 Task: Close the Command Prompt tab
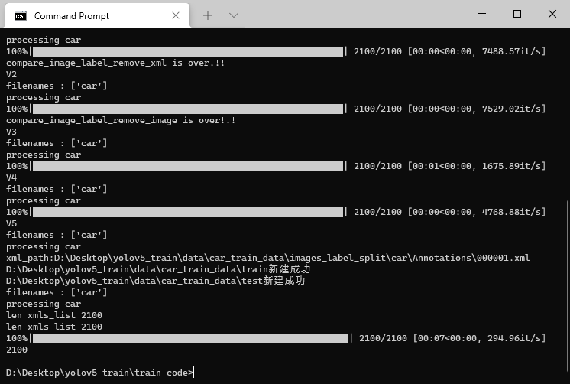coord(176,15)
